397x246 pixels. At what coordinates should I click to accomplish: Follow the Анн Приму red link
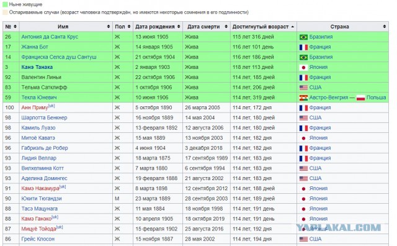click(x=35, y=108)
